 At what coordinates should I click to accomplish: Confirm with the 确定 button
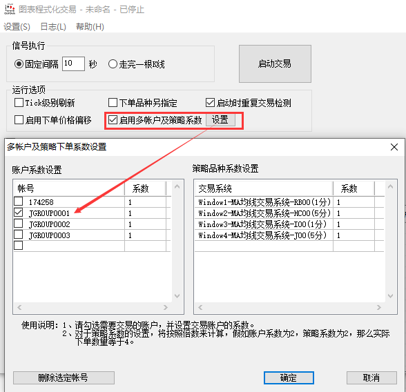(289, 378)
